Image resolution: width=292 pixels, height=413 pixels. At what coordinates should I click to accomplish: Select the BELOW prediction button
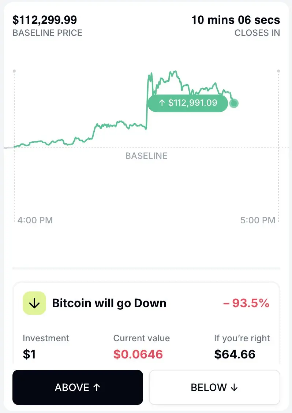pyautogui.click(x=214, y=387)
